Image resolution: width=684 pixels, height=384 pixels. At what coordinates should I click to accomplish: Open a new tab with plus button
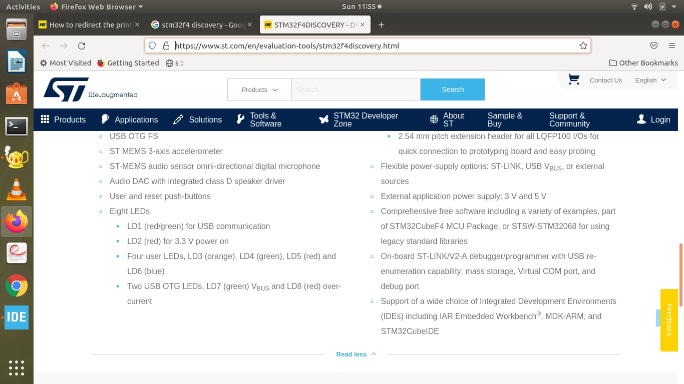coord(382,24)
